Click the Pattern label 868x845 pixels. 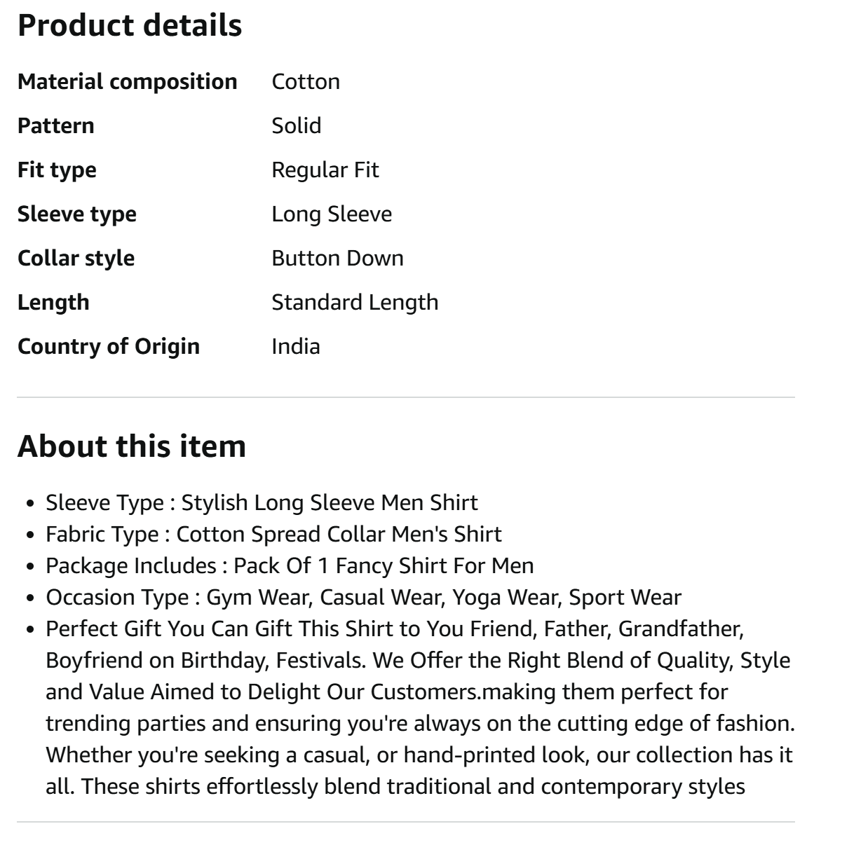pyautogui.click(x=55, y=125)
